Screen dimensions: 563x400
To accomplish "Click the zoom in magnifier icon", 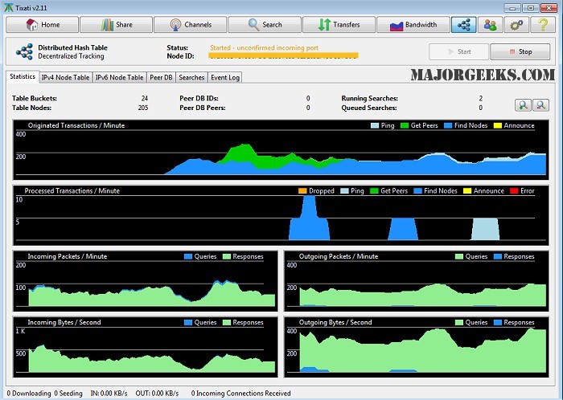I will tap(523, 104).
